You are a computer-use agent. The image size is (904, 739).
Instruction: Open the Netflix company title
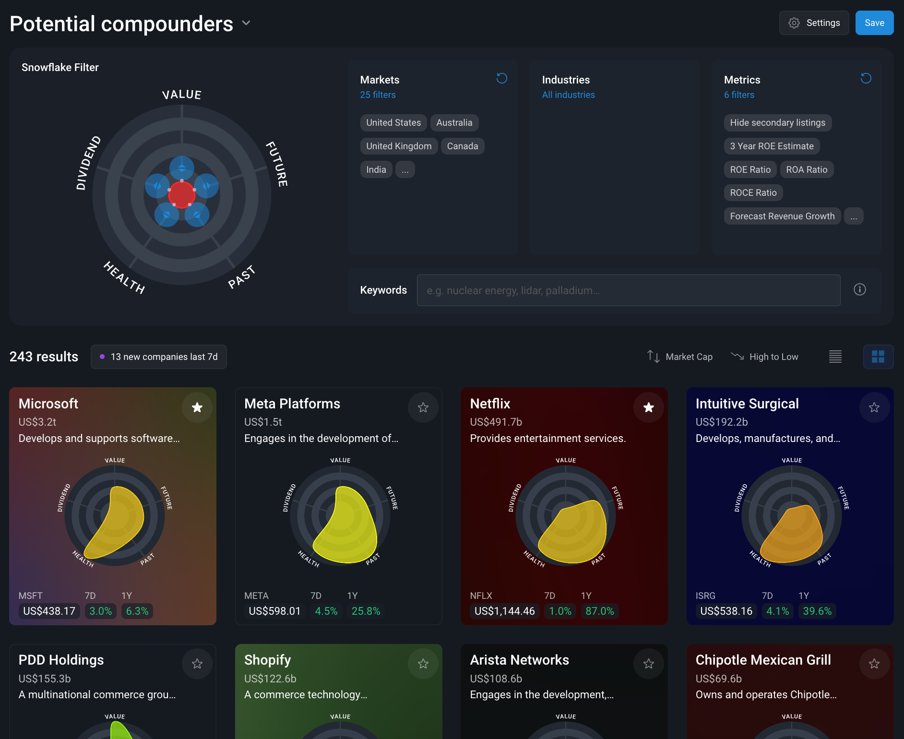pyautogui.click(x=490, y=404)
